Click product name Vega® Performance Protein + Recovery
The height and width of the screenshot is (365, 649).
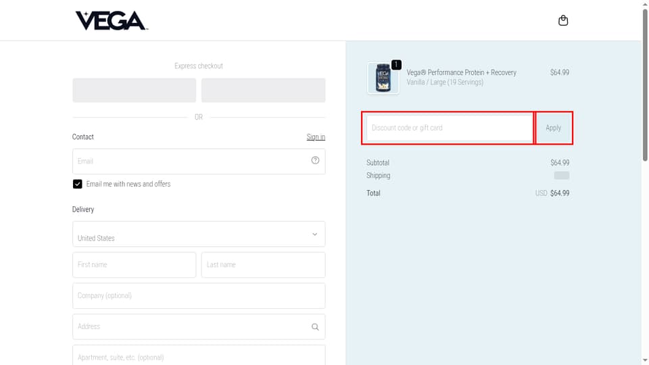pyautogui.click(x=461, y=72)
